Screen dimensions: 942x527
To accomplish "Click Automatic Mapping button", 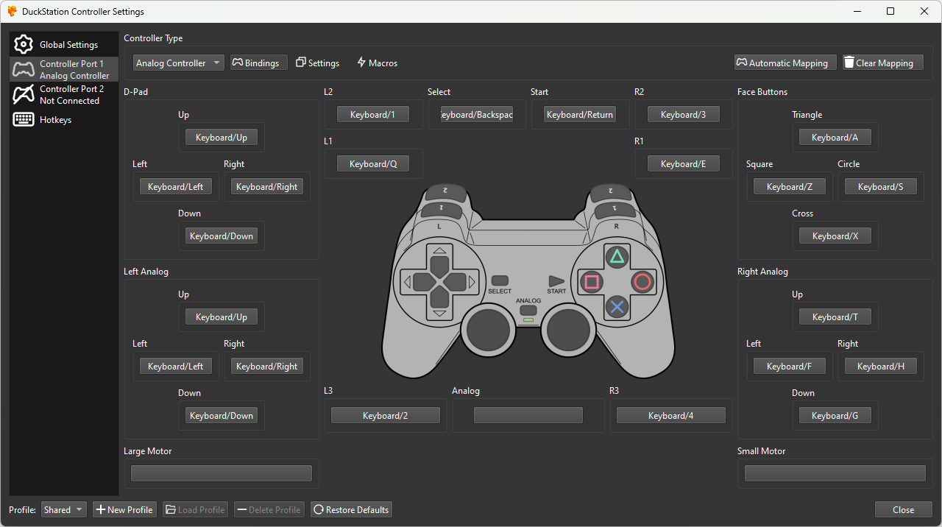I will [x=785, y=63].
